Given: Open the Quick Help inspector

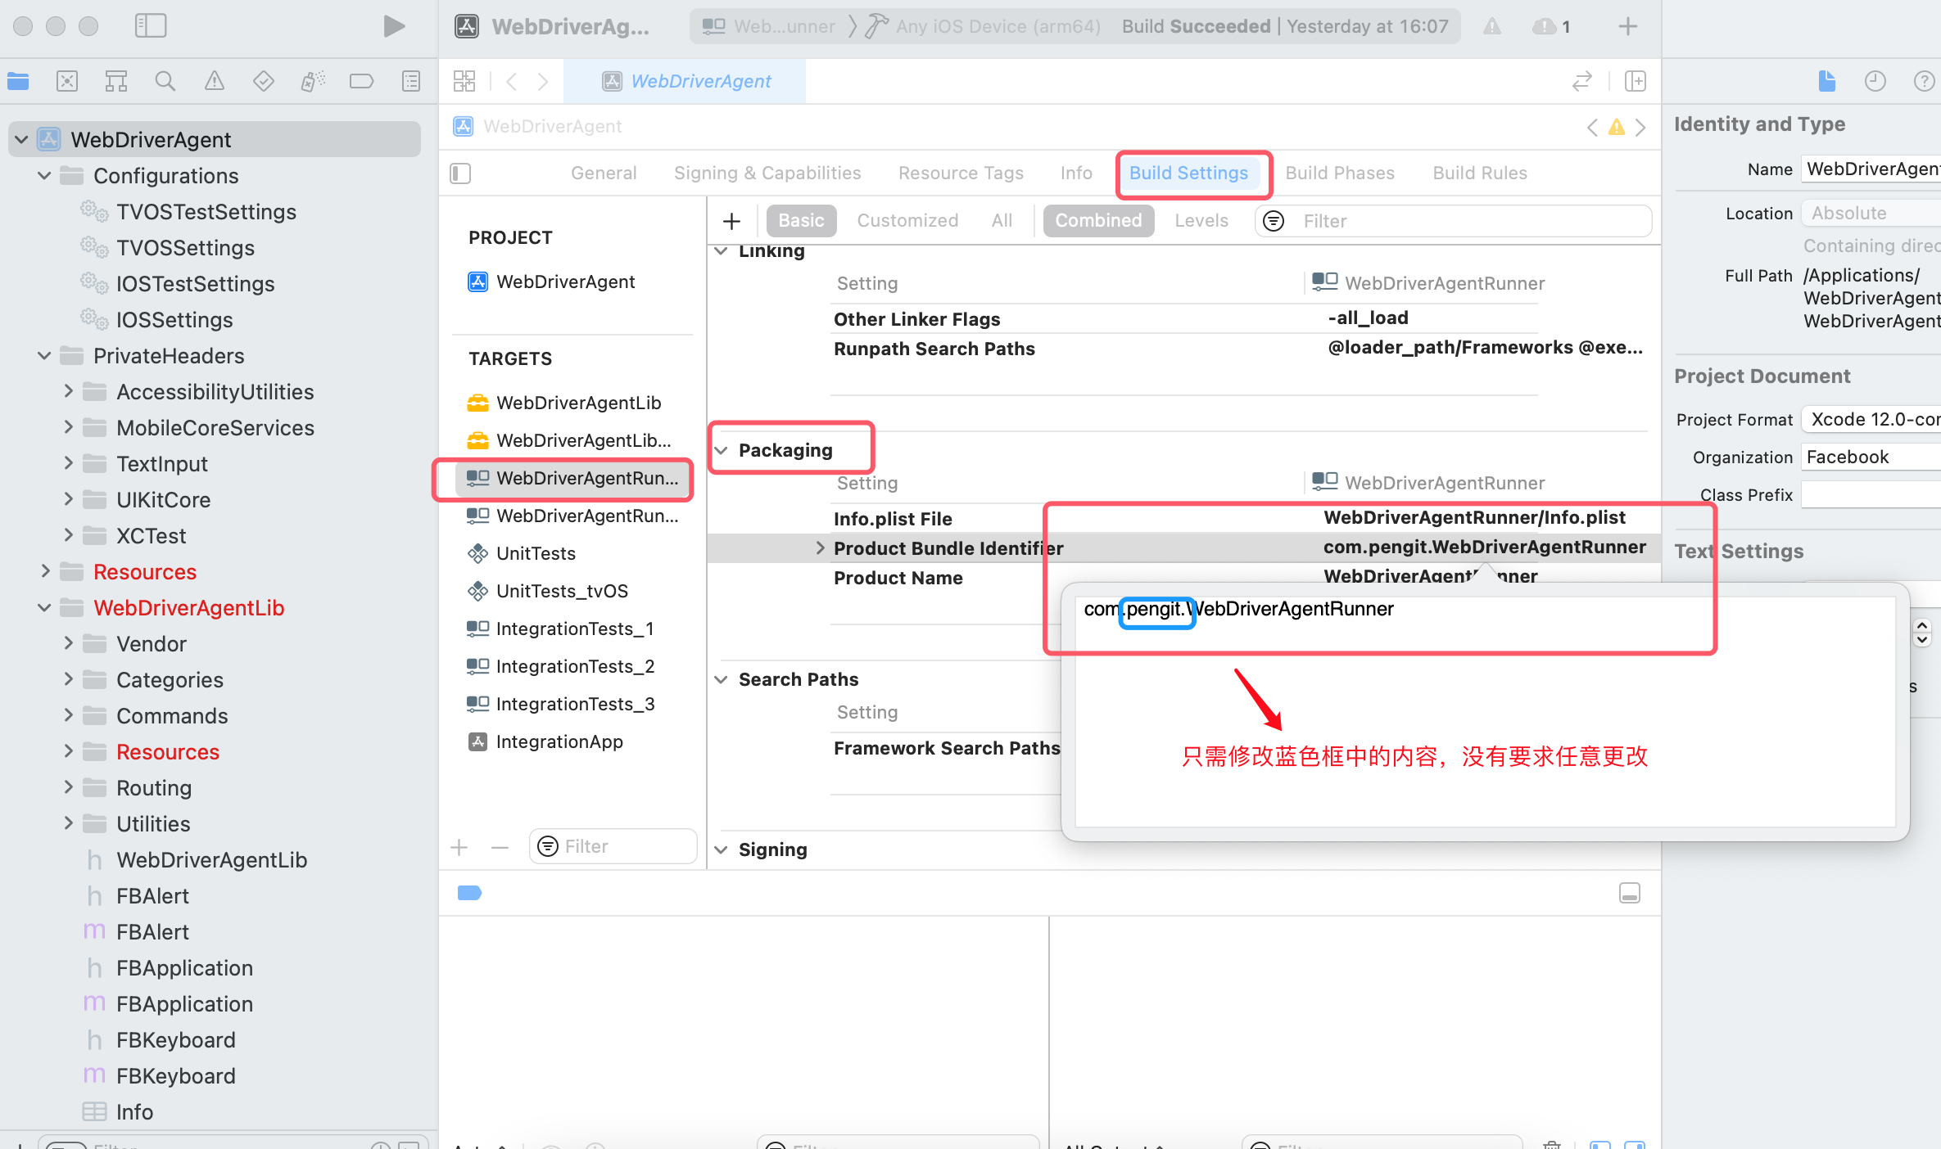Looking at the screenshot, I should point(1924,81).
